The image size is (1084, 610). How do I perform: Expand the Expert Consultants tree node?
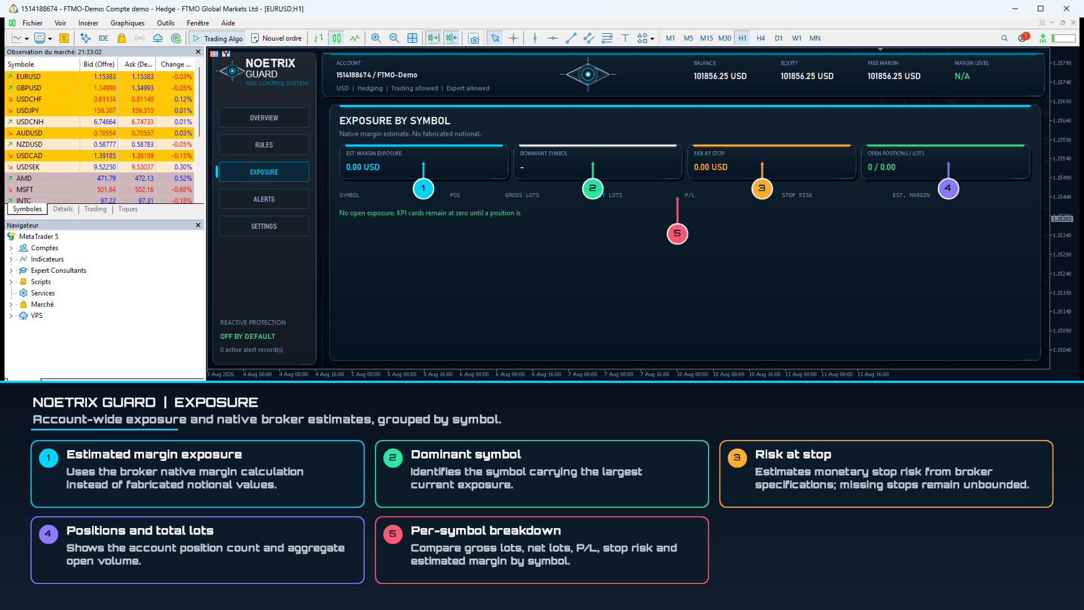tap(11, 271)
